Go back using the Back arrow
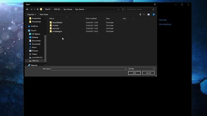 (27, 9)
